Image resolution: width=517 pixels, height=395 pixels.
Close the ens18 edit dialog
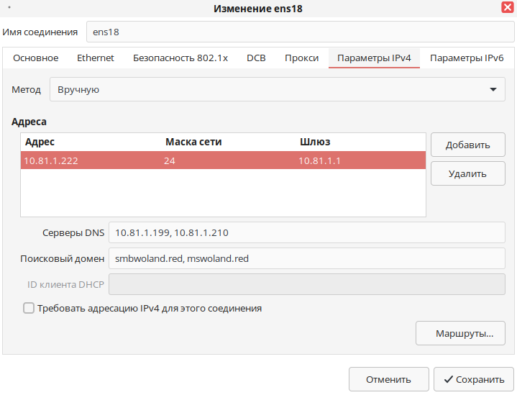pos(507,7)
